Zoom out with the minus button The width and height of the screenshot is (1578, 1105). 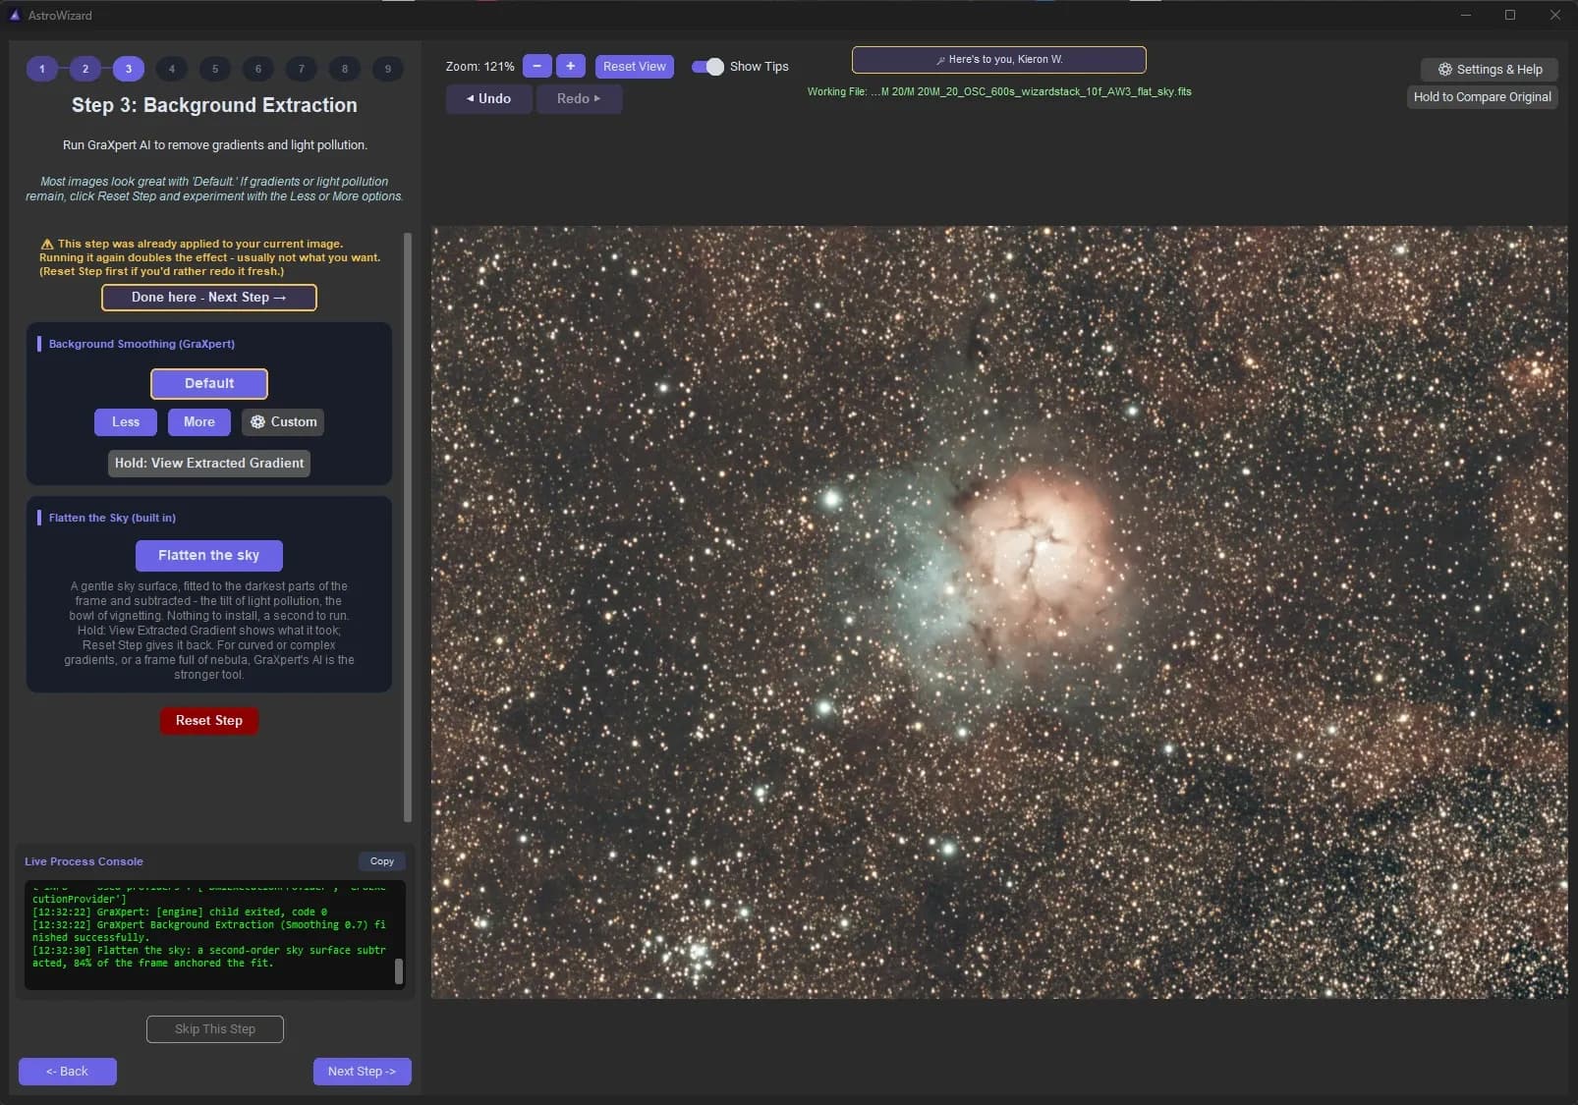pyautogui.click(x=536, y=66)
